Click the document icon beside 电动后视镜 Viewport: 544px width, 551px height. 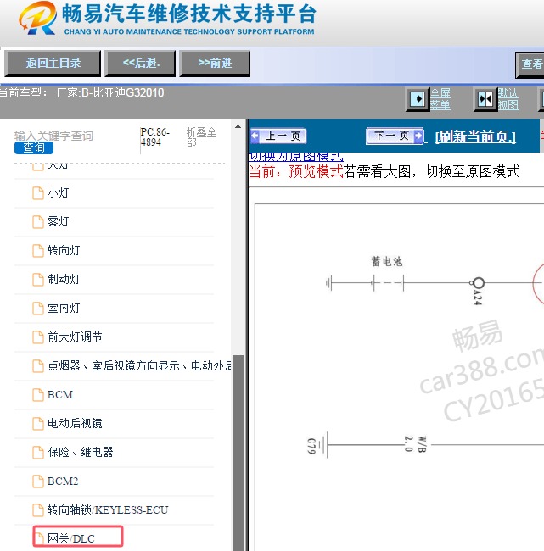point(38,424)
